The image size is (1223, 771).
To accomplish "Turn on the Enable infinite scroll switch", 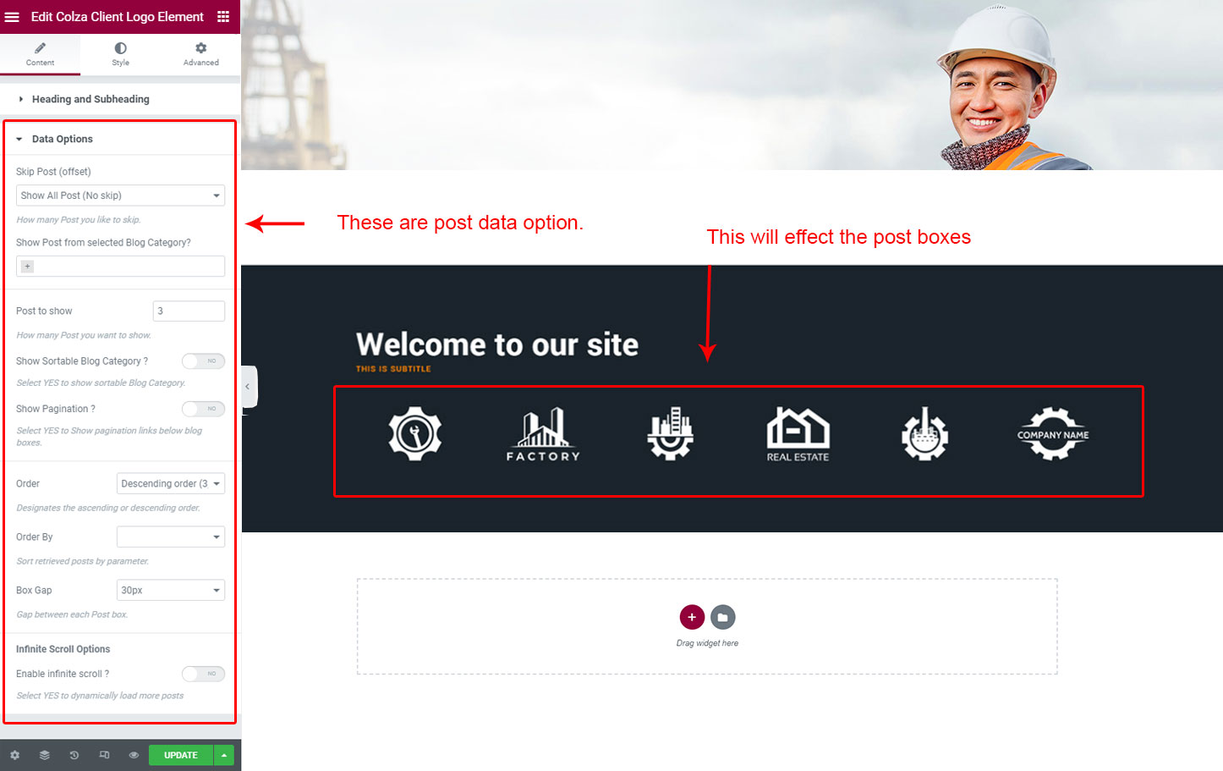I will tap(203, 674).
